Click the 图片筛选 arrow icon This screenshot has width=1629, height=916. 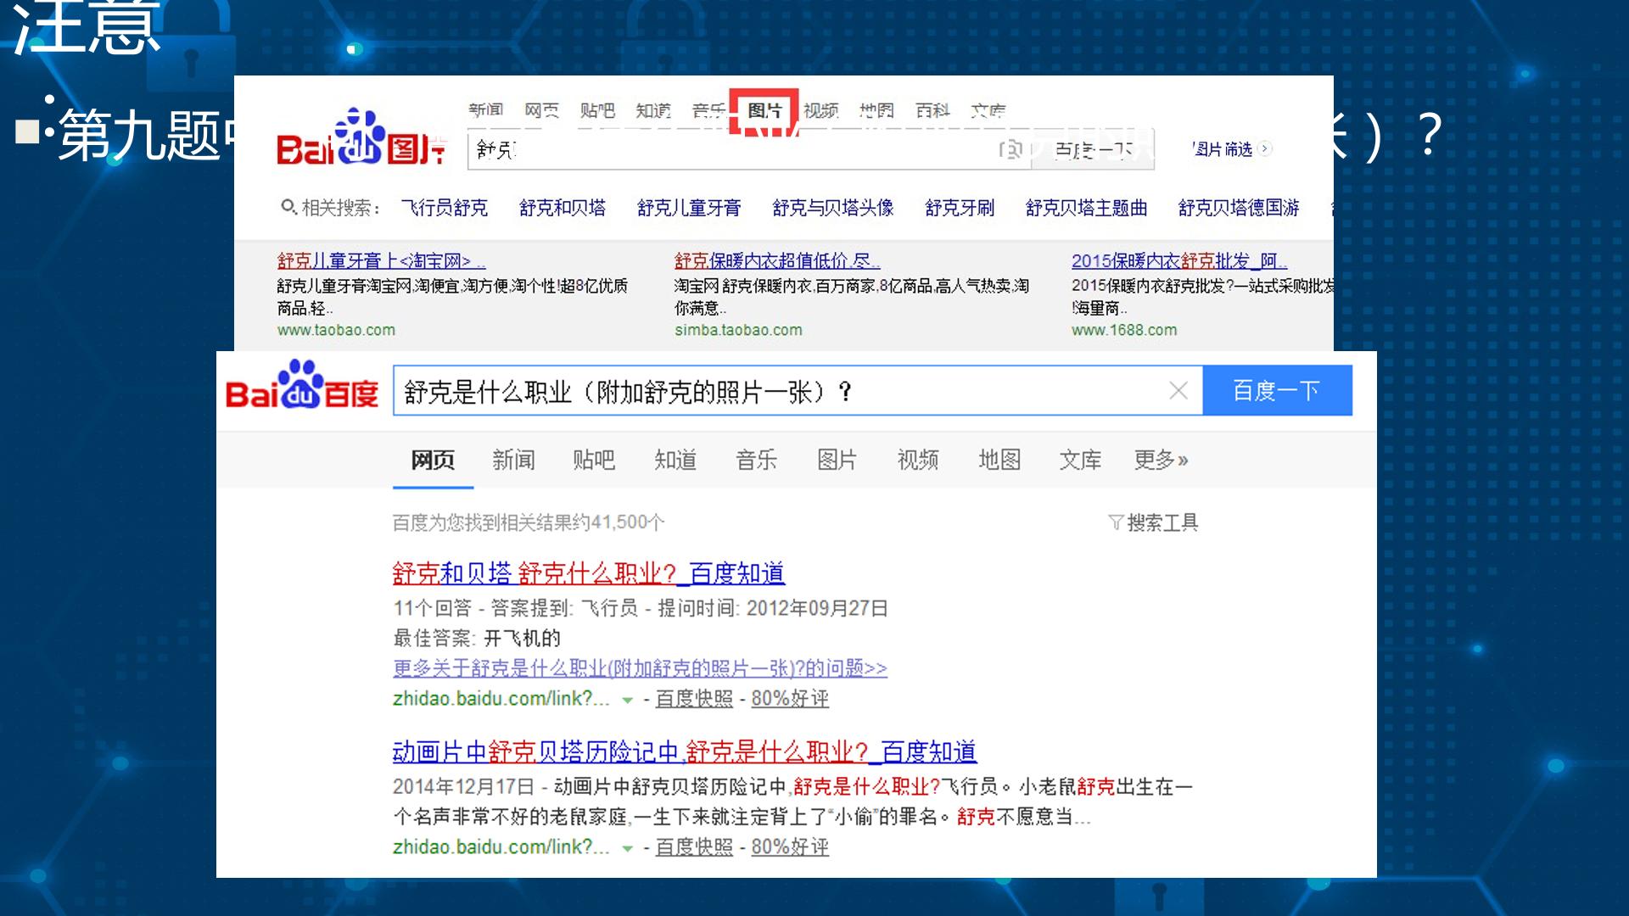coord(1265,148)
